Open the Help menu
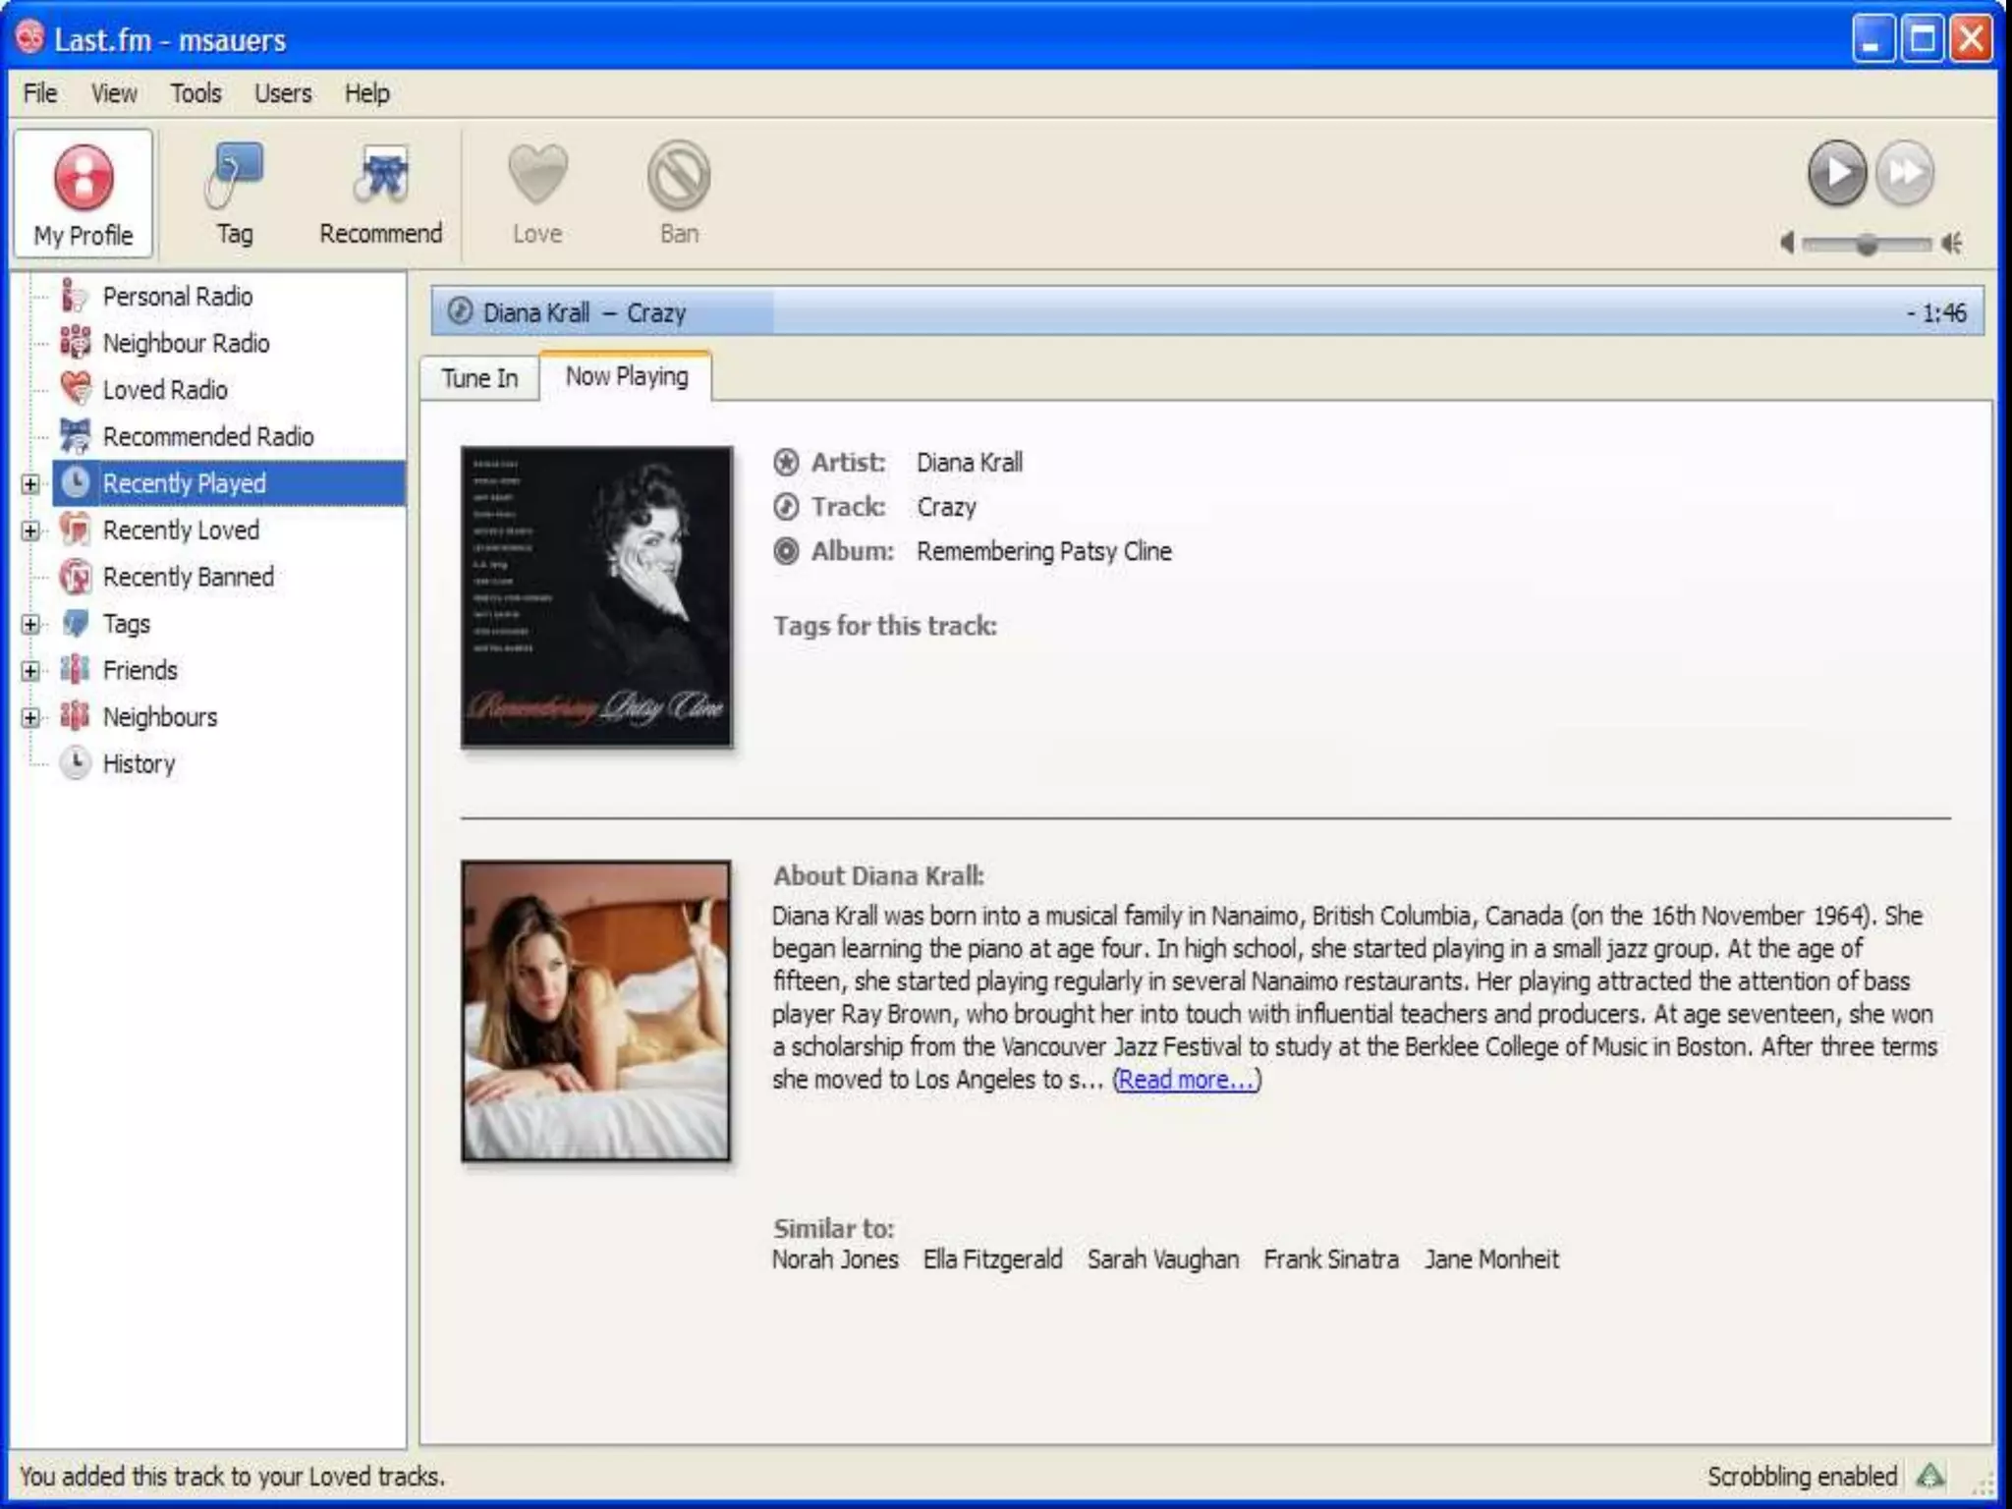Image resolution: width=2012 pixels, height=1509 pixels. (366, 93)
